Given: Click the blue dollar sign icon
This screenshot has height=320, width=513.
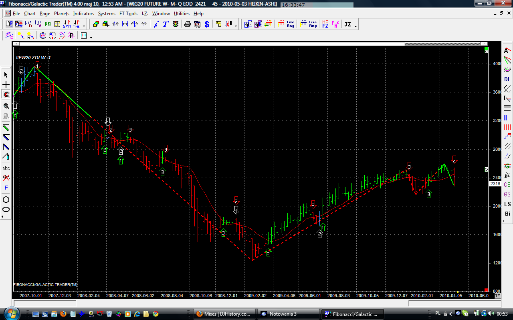Looking at the screenshot, I should (207, 24).
